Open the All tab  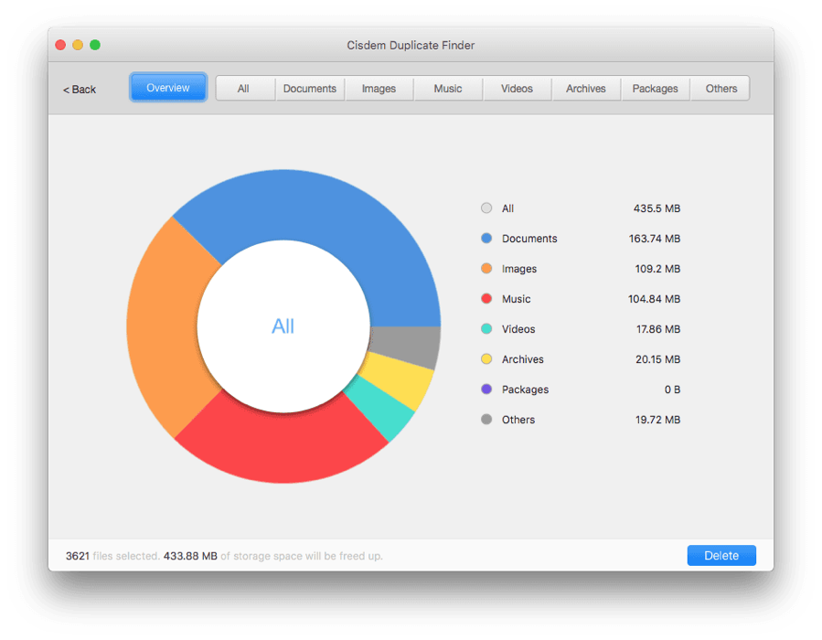pyautogui.click(x=243, y=89)
